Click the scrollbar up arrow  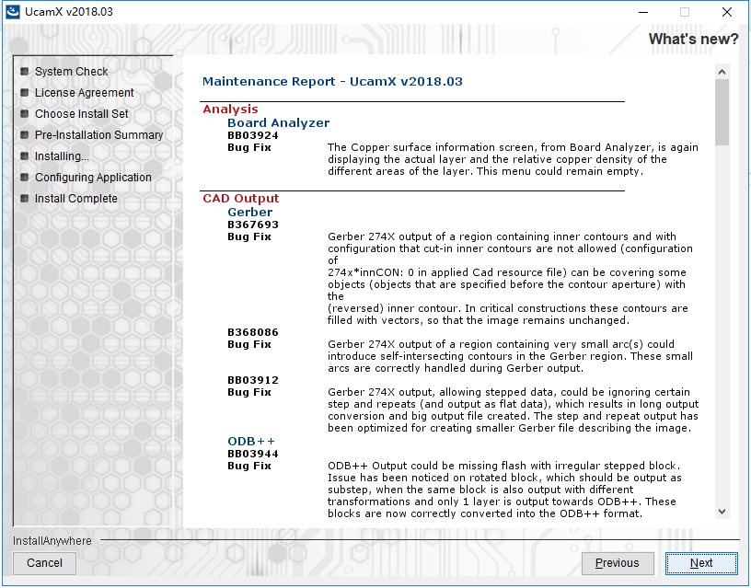pos(722,72)
